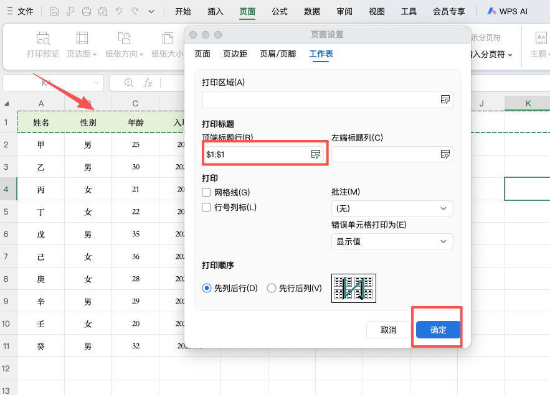Open the 批注 comments dropdown
This screenshot has height=395, width=550.
coord(391,208)
